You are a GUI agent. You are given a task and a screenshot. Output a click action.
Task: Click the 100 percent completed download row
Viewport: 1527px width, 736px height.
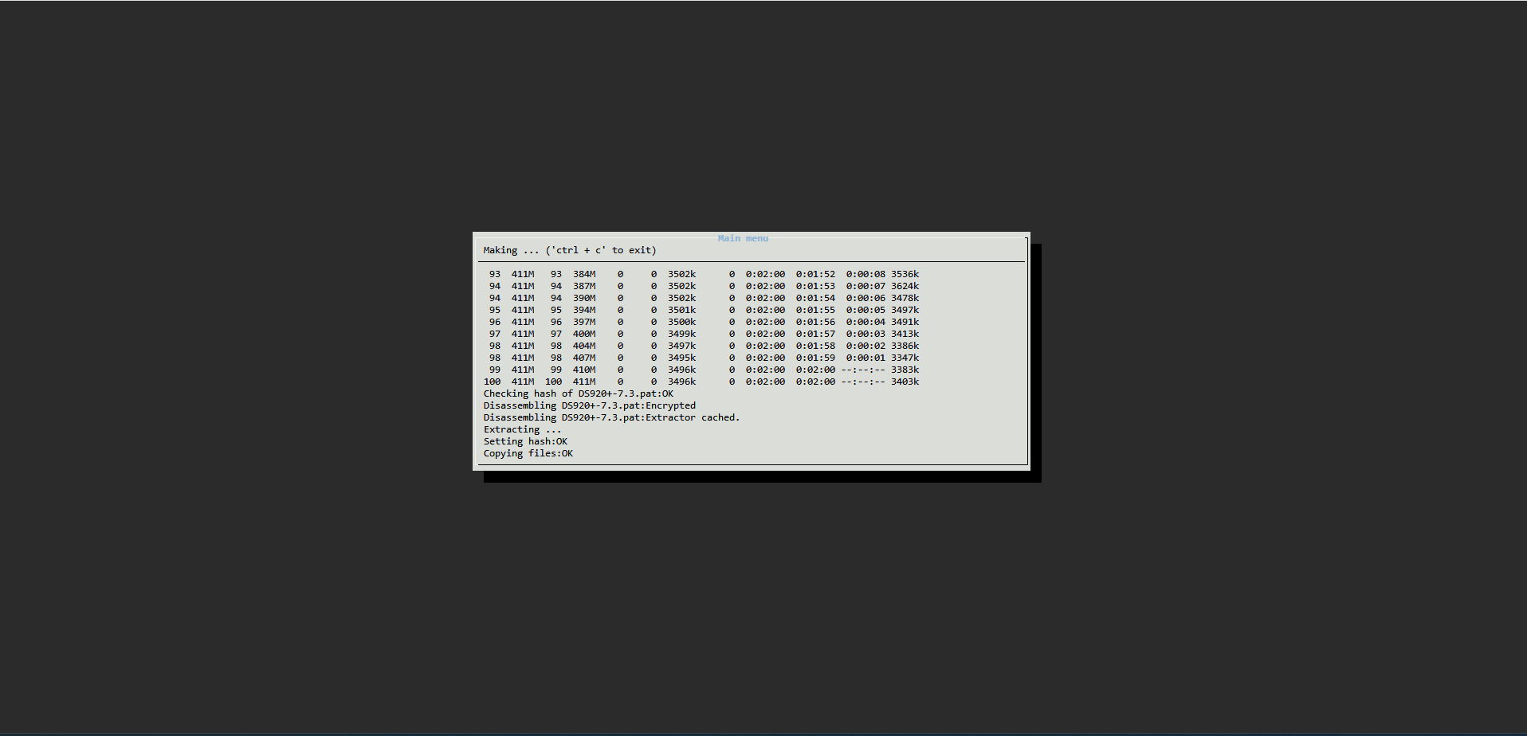701,382
